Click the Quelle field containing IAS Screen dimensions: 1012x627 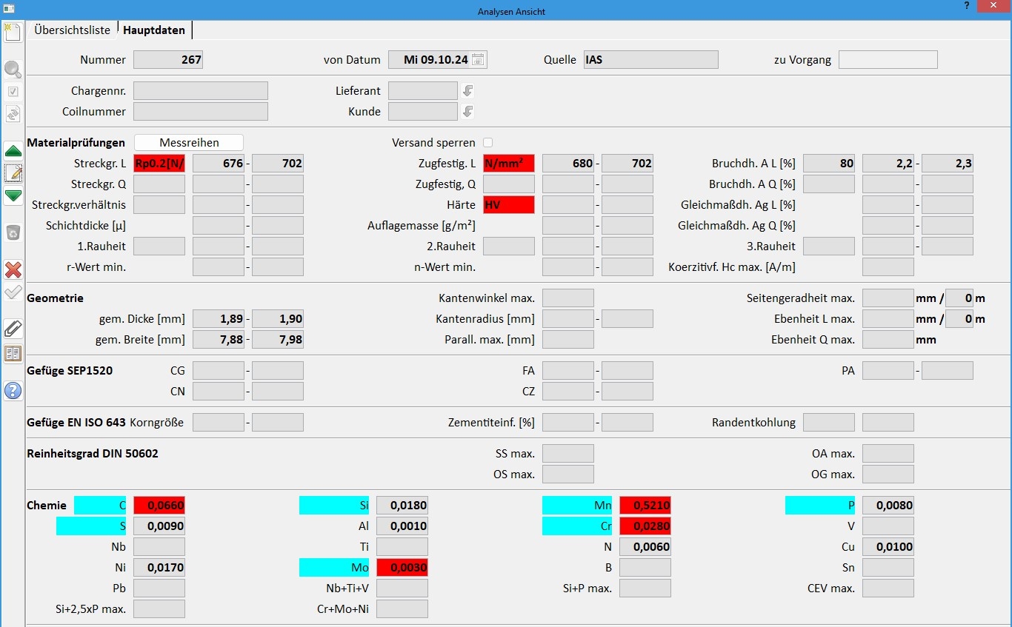pyautogui.click(x=651, y=60)
